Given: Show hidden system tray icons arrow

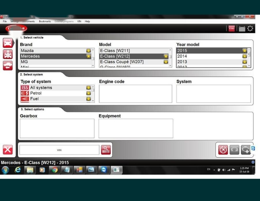Looking at the screenshot, I should coord(214,170).
